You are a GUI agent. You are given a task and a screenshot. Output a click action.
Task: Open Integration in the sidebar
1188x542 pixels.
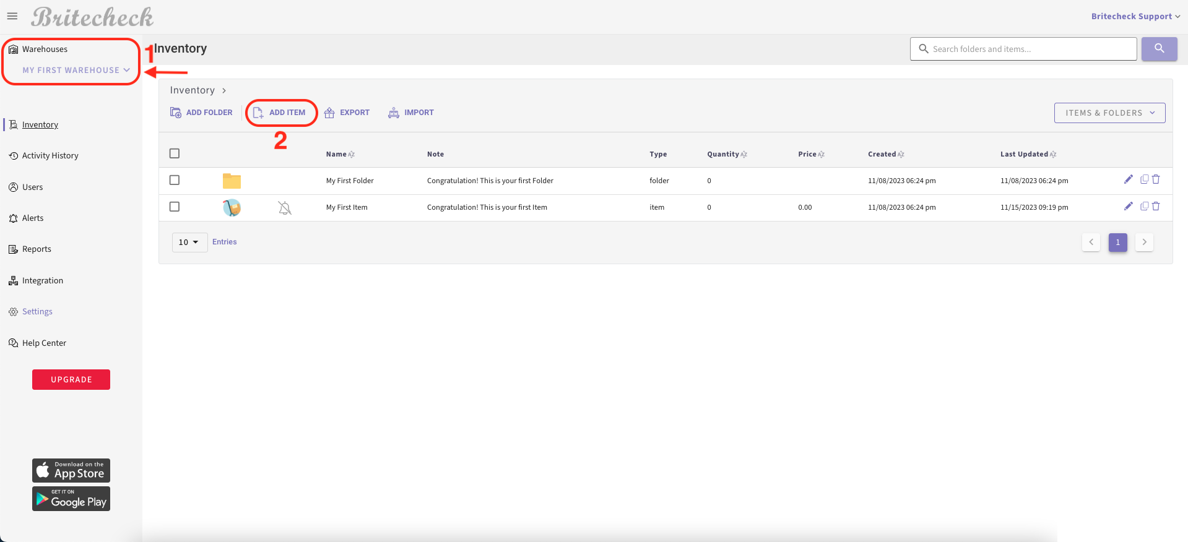[x=43, y=281]
